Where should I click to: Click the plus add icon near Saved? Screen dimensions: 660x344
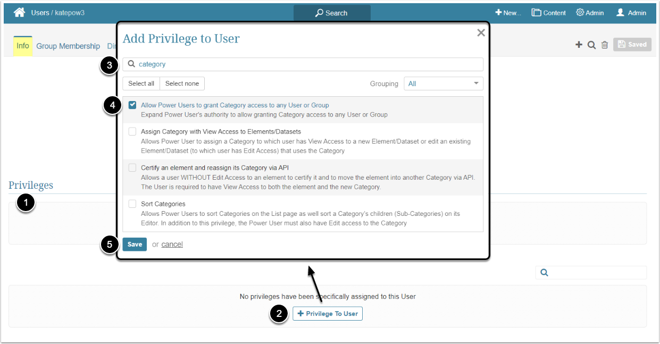coord(579,45)
